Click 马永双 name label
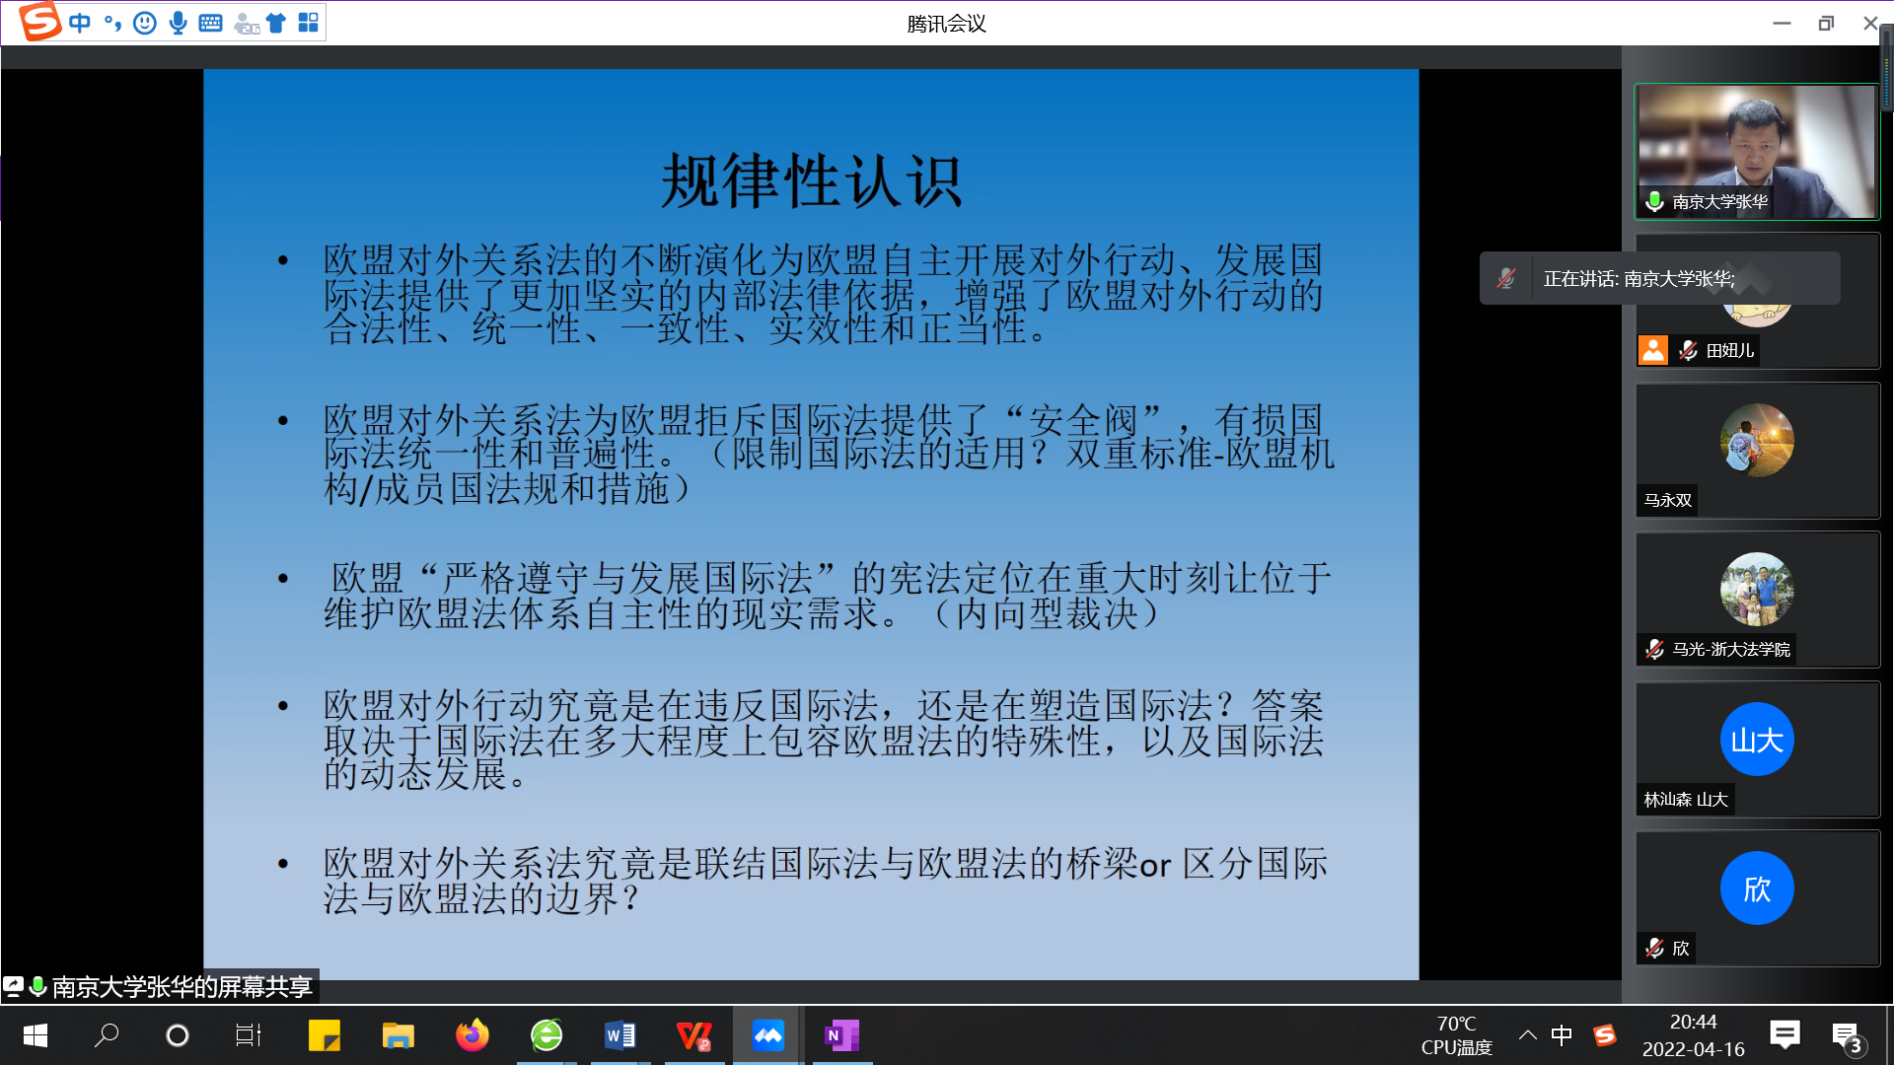 [x=1667, y=500]
